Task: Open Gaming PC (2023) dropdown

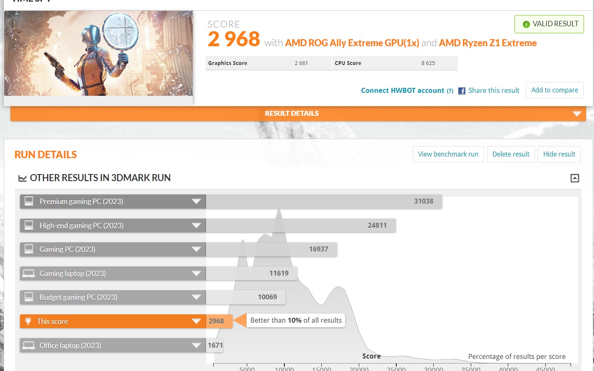Action: pyautogui.click(x=196, y=249)
